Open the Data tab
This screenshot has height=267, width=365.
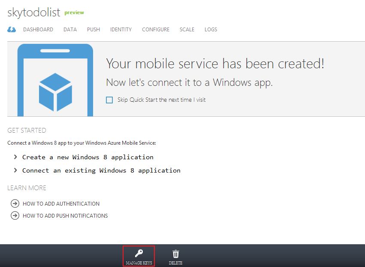tap(70, 30)
